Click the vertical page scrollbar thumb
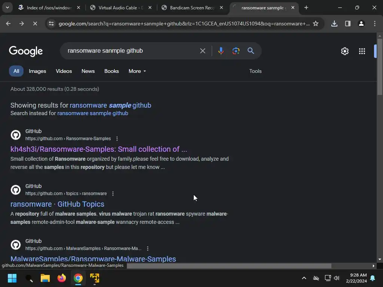The image size is (383, 287). pos(380,67)
